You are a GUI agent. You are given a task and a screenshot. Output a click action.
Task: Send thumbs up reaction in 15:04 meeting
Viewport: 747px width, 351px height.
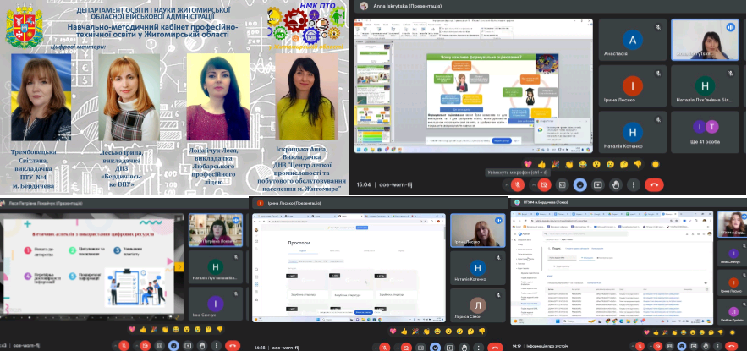pos(542,163)
